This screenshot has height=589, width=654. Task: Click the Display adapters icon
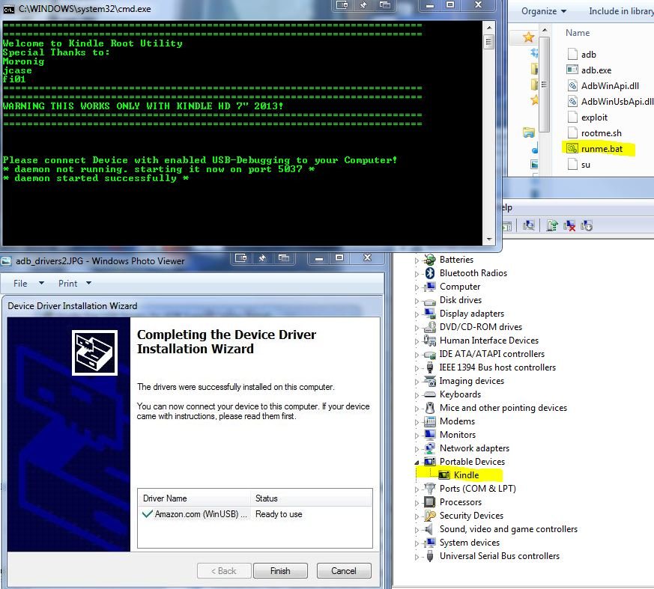[x=429, y=314]
